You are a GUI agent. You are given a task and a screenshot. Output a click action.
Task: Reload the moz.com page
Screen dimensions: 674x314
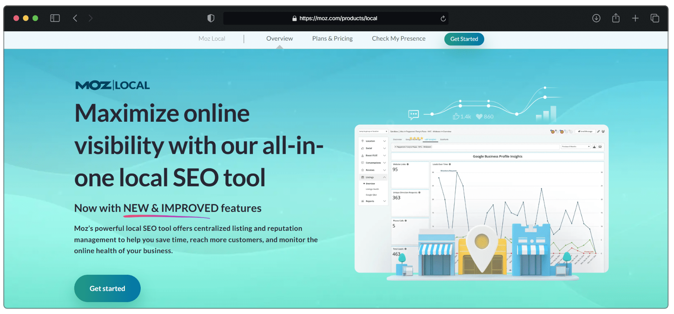coord(443,18)
